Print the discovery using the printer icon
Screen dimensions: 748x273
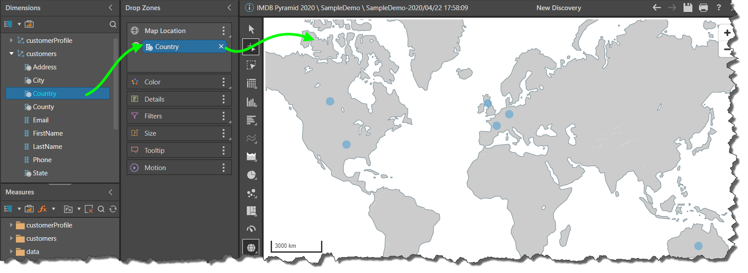click(x=703, y=8)
